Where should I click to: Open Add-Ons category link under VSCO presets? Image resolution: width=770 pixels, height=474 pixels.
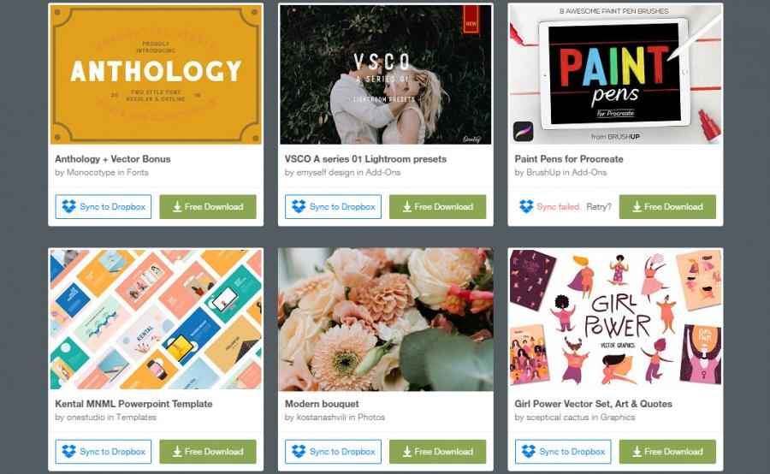point(383,173)
